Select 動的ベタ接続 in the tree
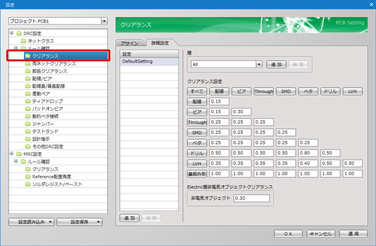376x246 pixels. click(x=45, y=116)
